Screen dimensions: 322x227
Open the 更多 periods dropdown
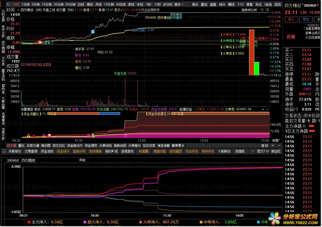pyautogui.click(x=179, y=4)
